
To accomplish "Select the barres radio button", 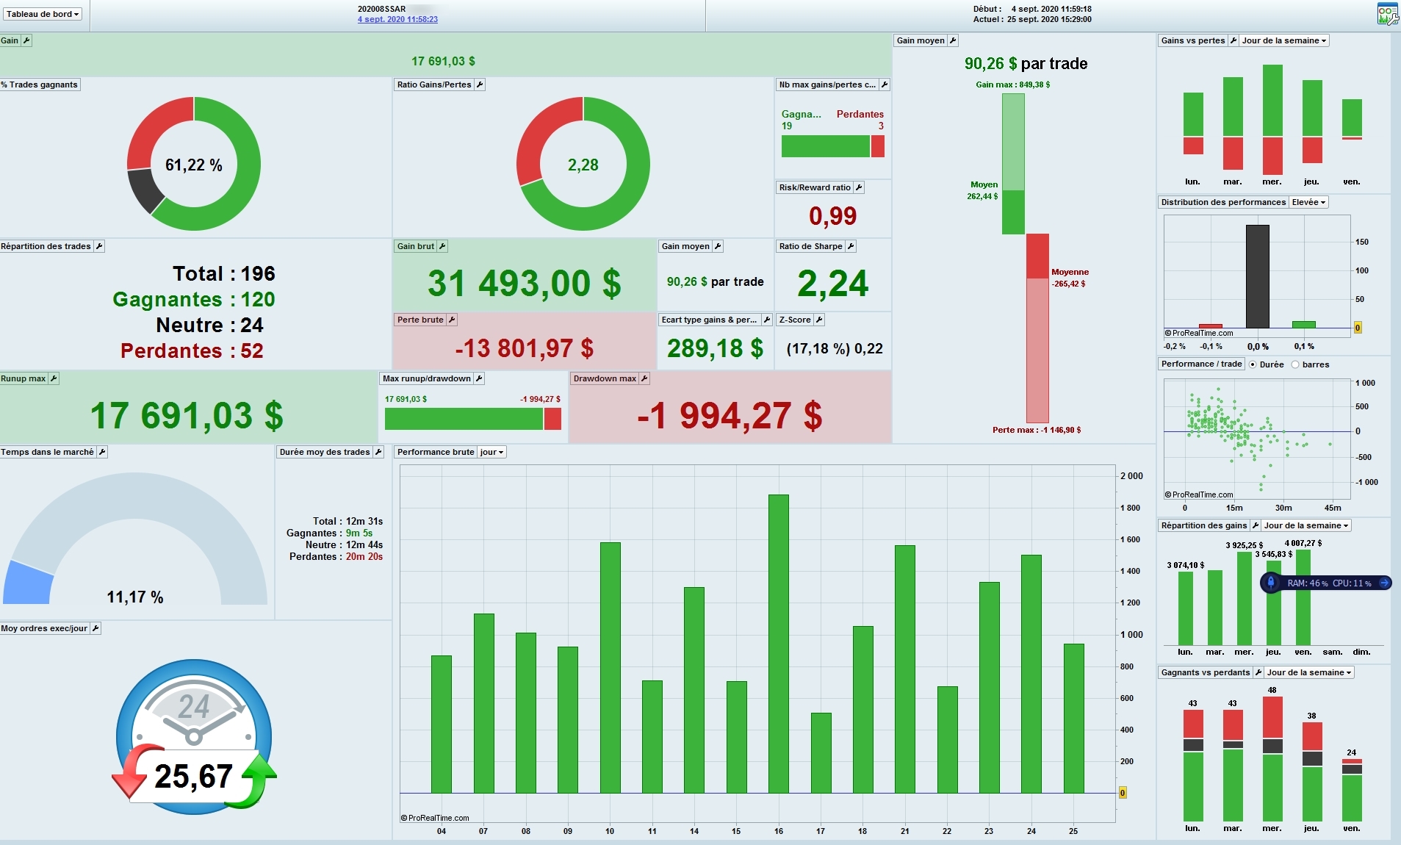I will (x=1295, y=364).
